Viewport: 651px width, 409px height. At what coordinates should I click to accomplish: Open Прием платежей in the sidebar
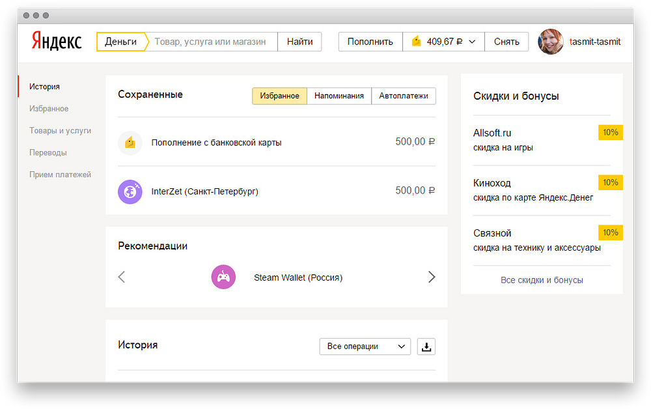[x=60, y=175]
